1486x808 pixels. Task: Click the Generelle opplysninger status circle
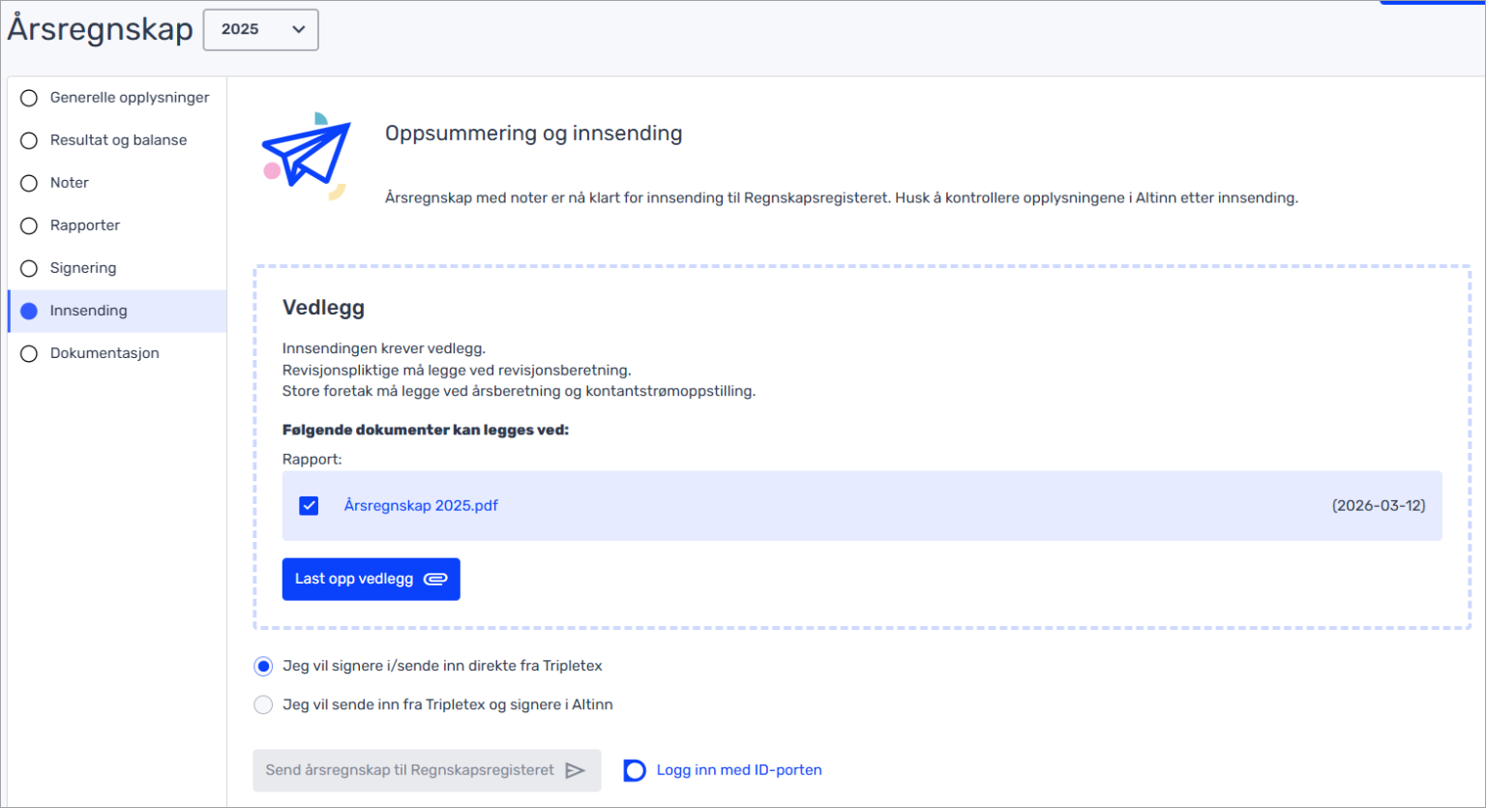pyautogui.click(x=29, y=98)
